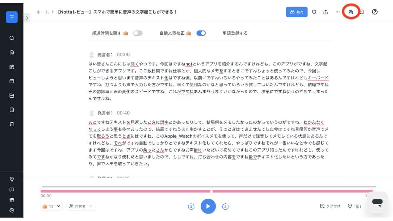393x221 pixels.
Task: Click the 00:00 elapsed time below the progress bar
Action: 46,196
